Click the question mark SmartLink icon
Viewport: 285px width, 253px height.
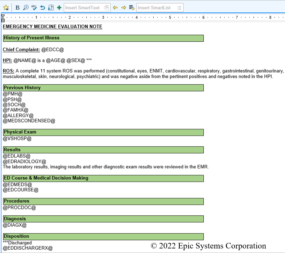coord(51,8)
